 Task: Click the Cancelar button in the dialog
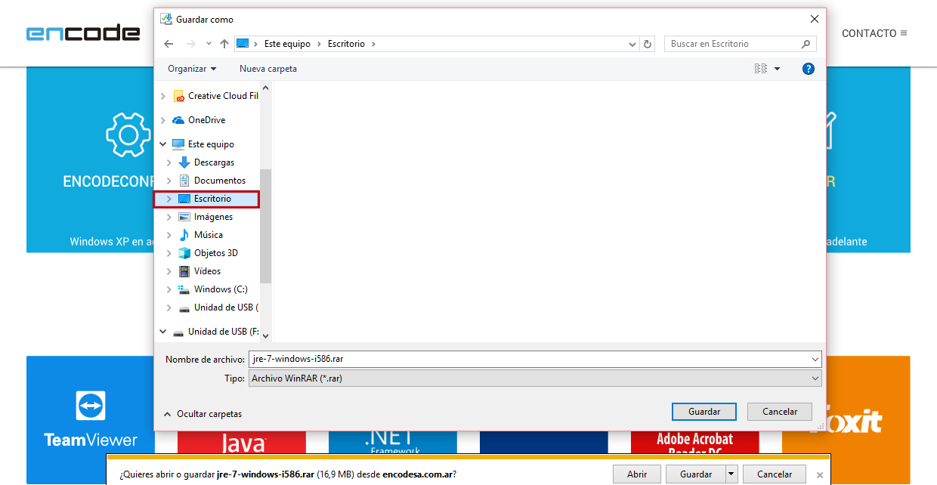(780, 412)
